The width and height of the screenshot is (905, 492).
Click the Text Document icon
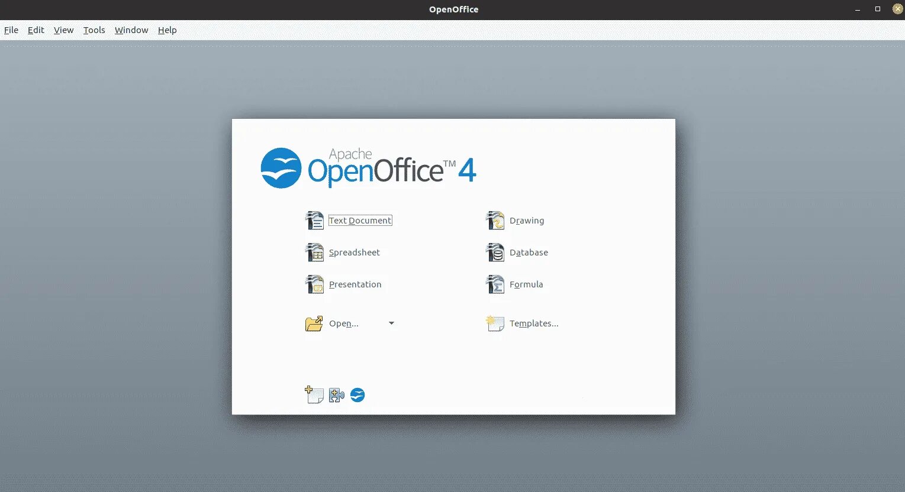pos(314,221)
